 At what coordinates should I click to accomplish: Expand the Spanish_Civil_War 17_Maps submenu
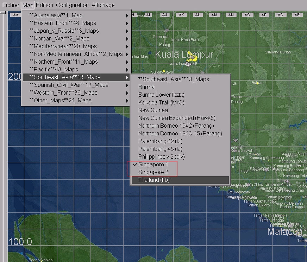coord(76,85)
